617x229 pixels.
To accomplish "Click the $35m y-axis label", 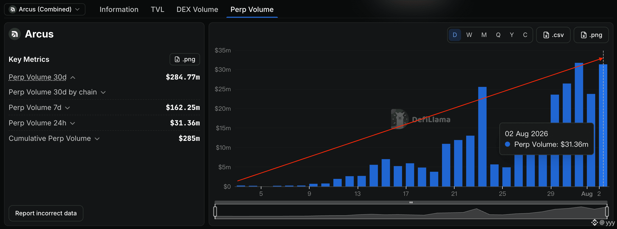I will point(223,50).
